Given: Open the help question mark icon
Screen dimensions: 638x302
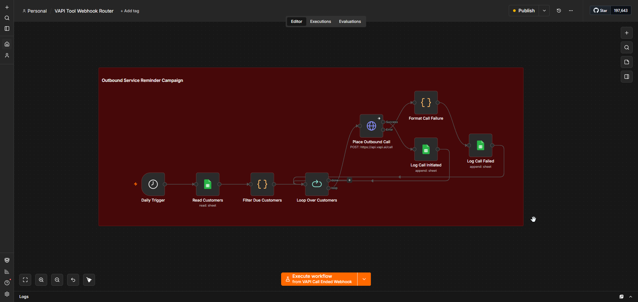Looking at the screenshot, I should pos(7,283).
